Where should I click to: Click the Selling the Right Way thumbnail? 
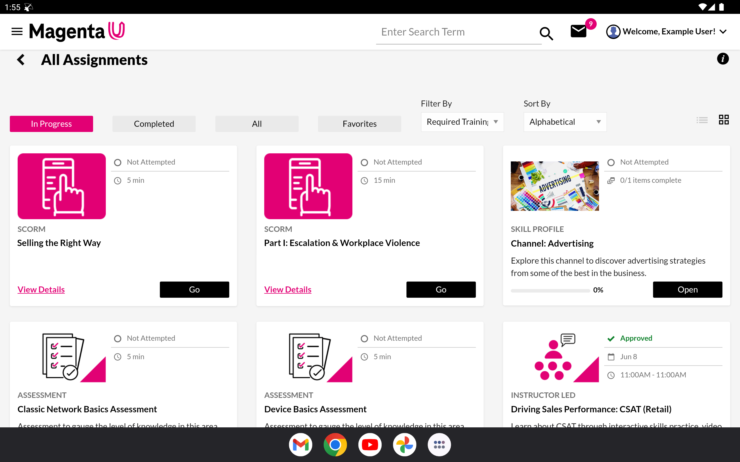[62, 186]
